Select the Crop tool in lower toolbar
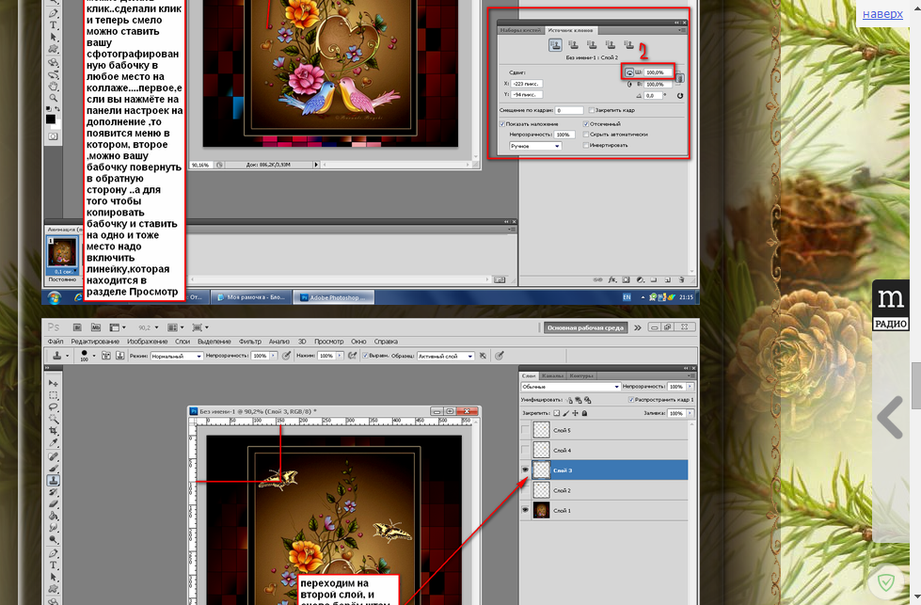921x605 pixels. [x=54, y=431]
